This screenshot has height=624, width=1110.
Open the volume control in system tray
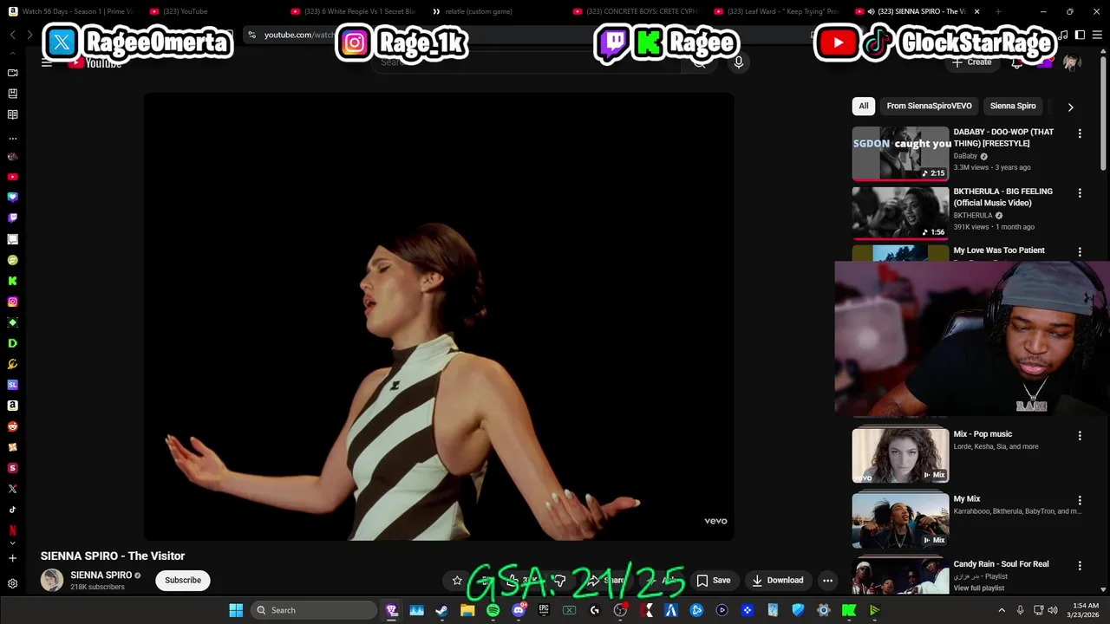pos(1054,610)
